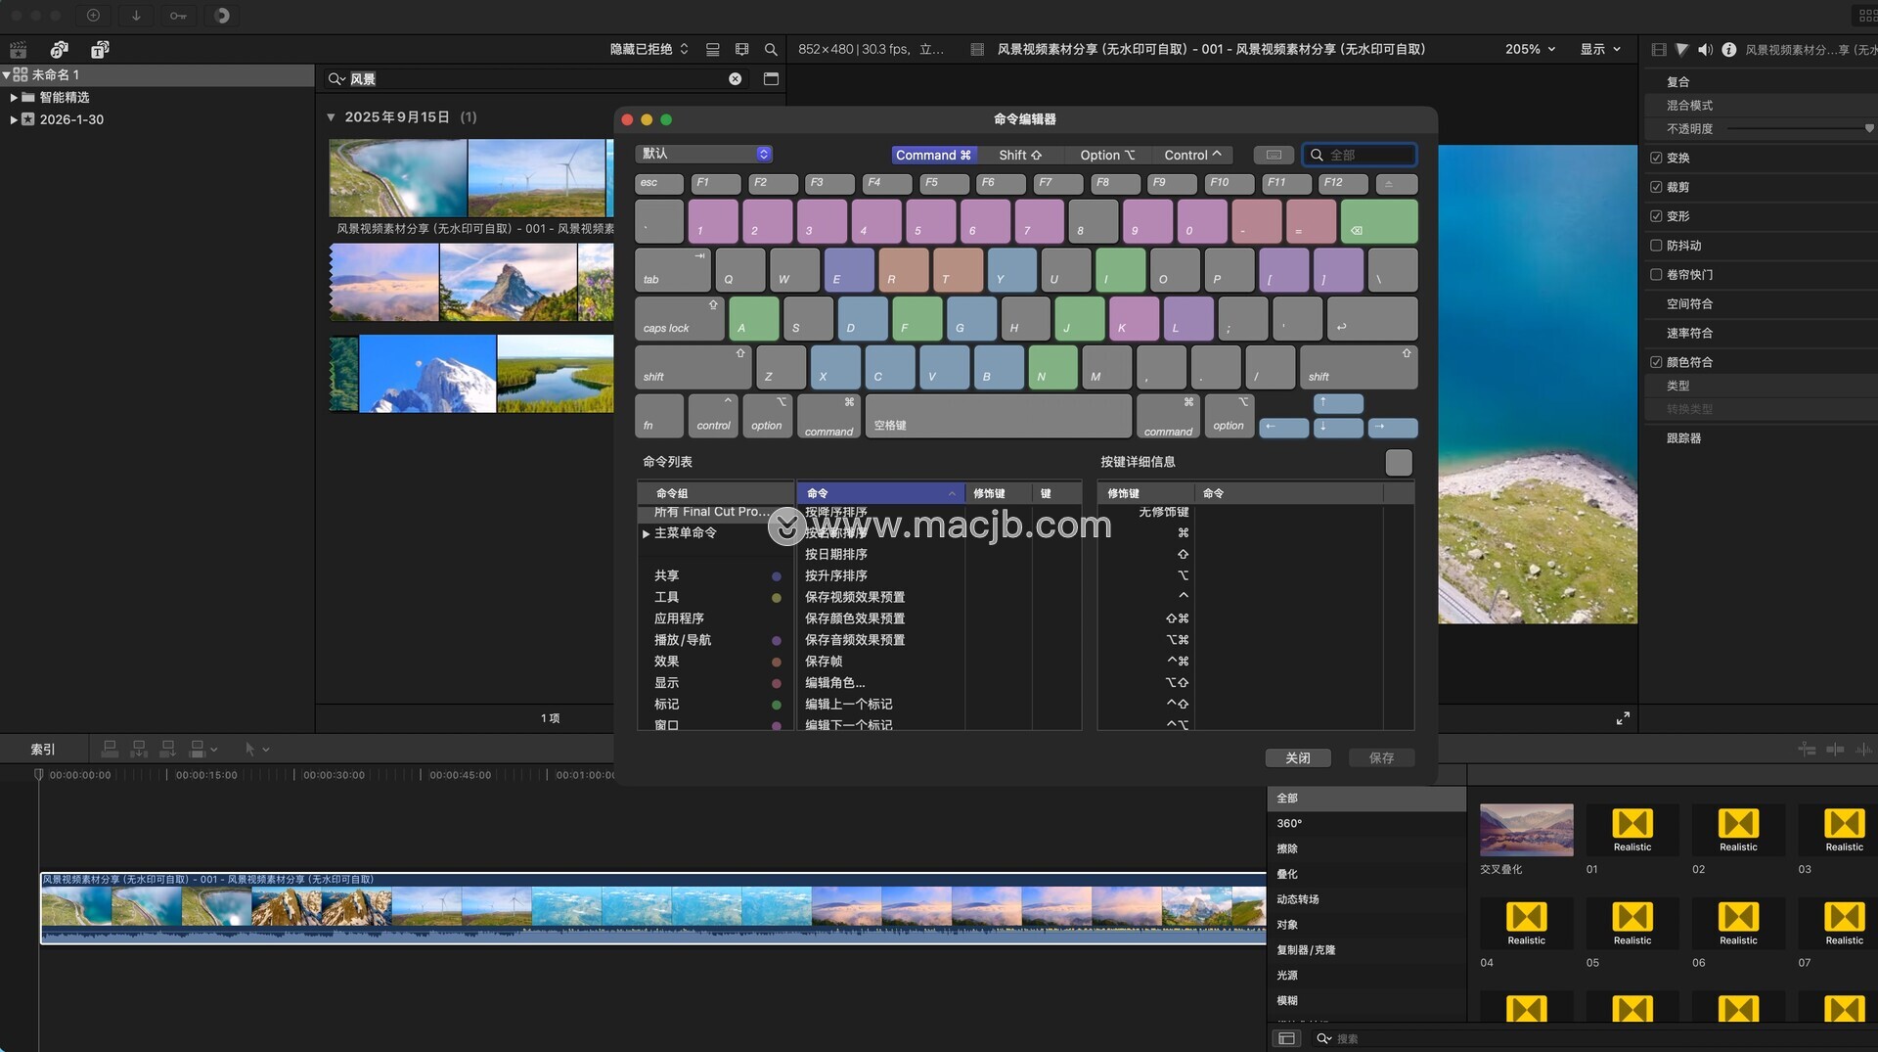Screen dimensions: 1878x1052
Task: Clear the browser search field text
Action: (735, 79)
